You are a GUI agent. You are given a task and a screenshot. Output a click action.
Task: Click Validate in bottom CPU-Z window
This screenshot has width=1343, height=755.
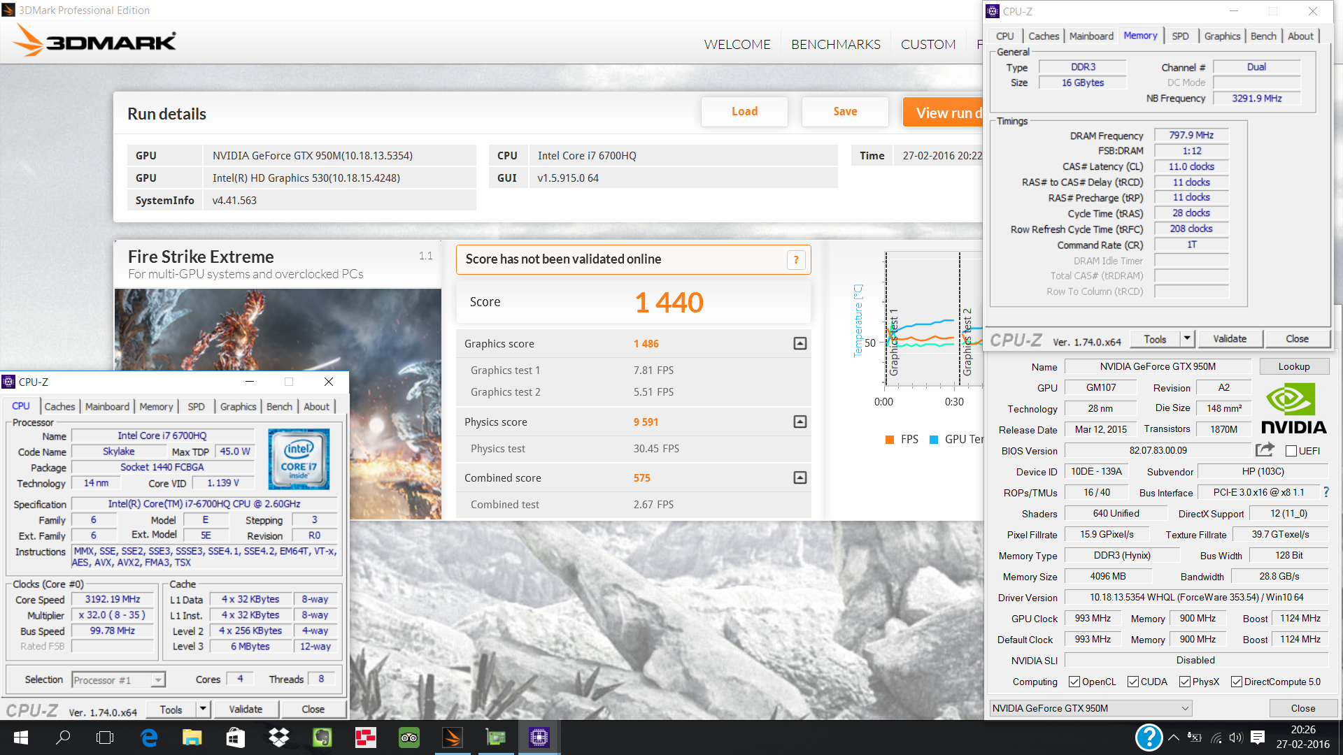(246, 709)
